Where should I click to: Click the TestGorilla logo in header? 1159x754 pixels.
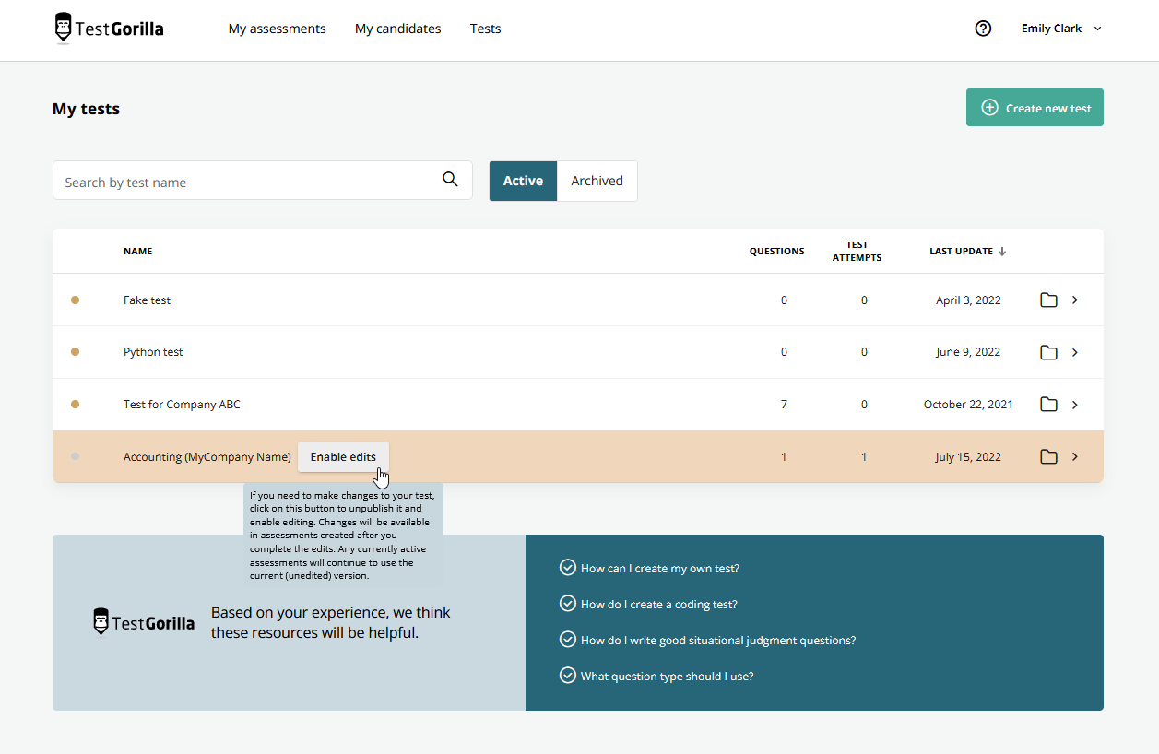pos(109,29)
